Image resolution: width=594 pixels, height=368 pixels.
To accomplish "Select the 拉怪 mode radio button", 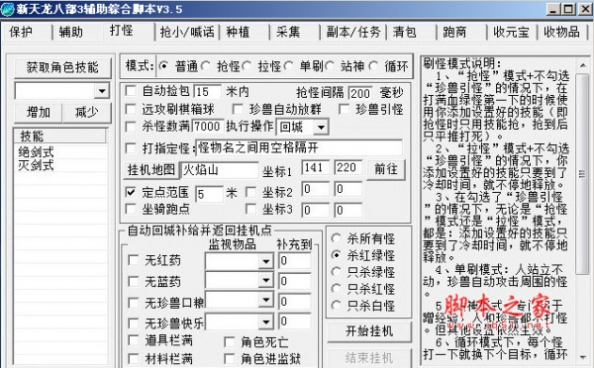I will (x=247, y=66).
